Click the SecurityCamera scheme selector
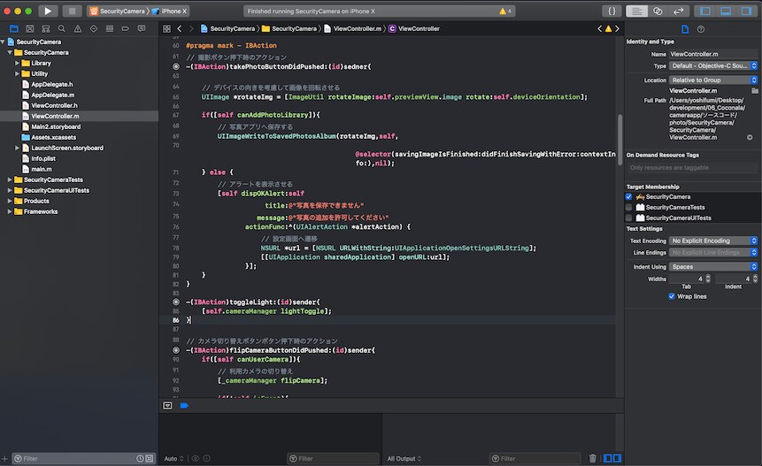This screenshot has width=762, height=466. click(x=119, y=11)
